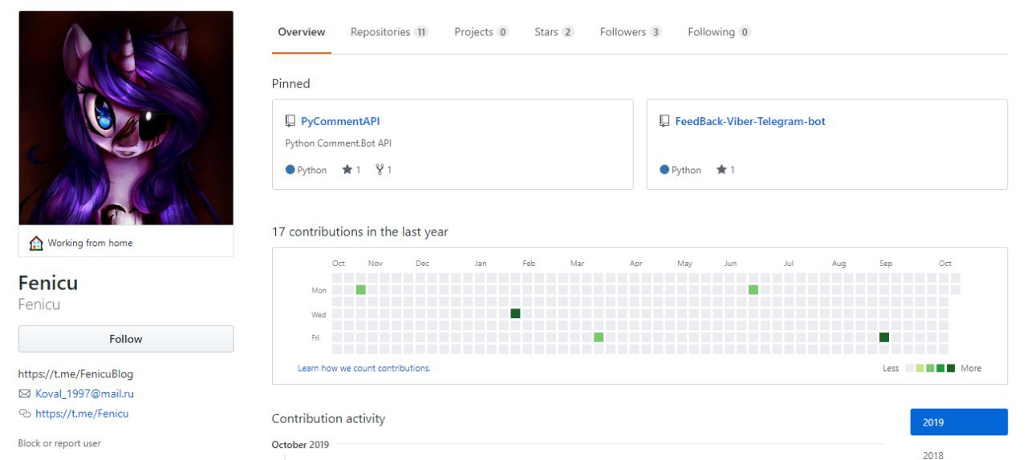This screenshot has height=460, width=1027.
Task: Click the gray legend swatch next to Less
Action: pyautogui.click(x=909, y=368)
